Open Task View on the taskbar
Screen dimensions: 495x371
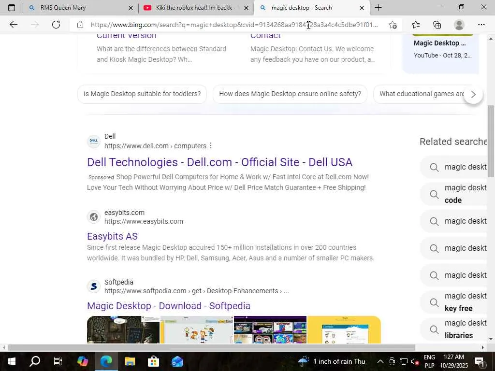[x=58, y=361]
